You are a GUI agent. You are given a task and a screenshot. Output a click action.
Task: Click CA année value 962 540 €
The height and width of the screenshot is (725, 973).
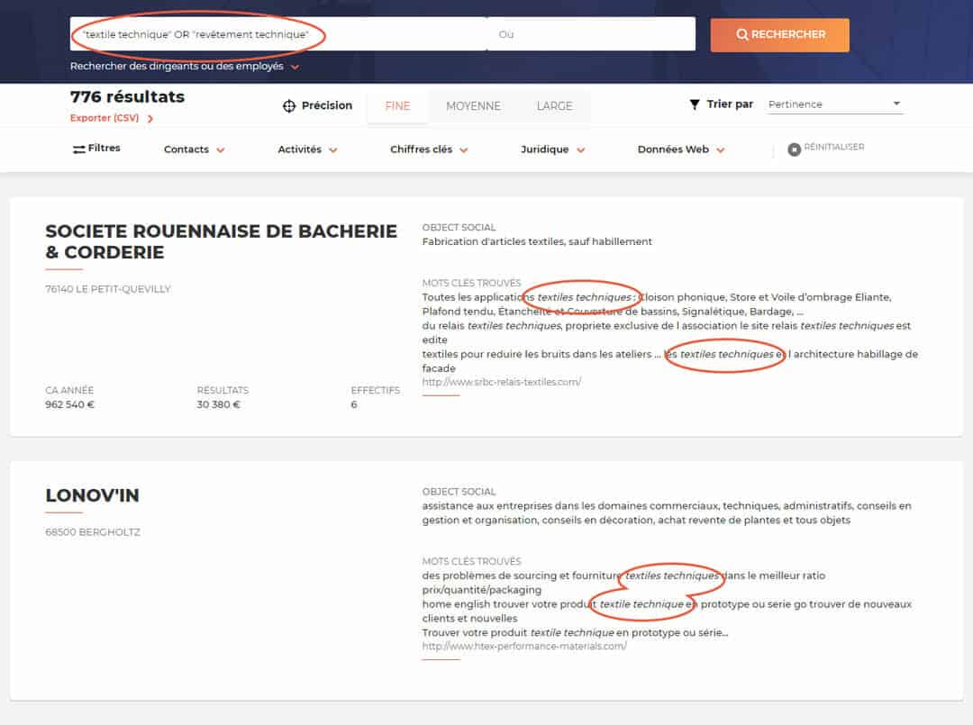(x=69, y=404)
